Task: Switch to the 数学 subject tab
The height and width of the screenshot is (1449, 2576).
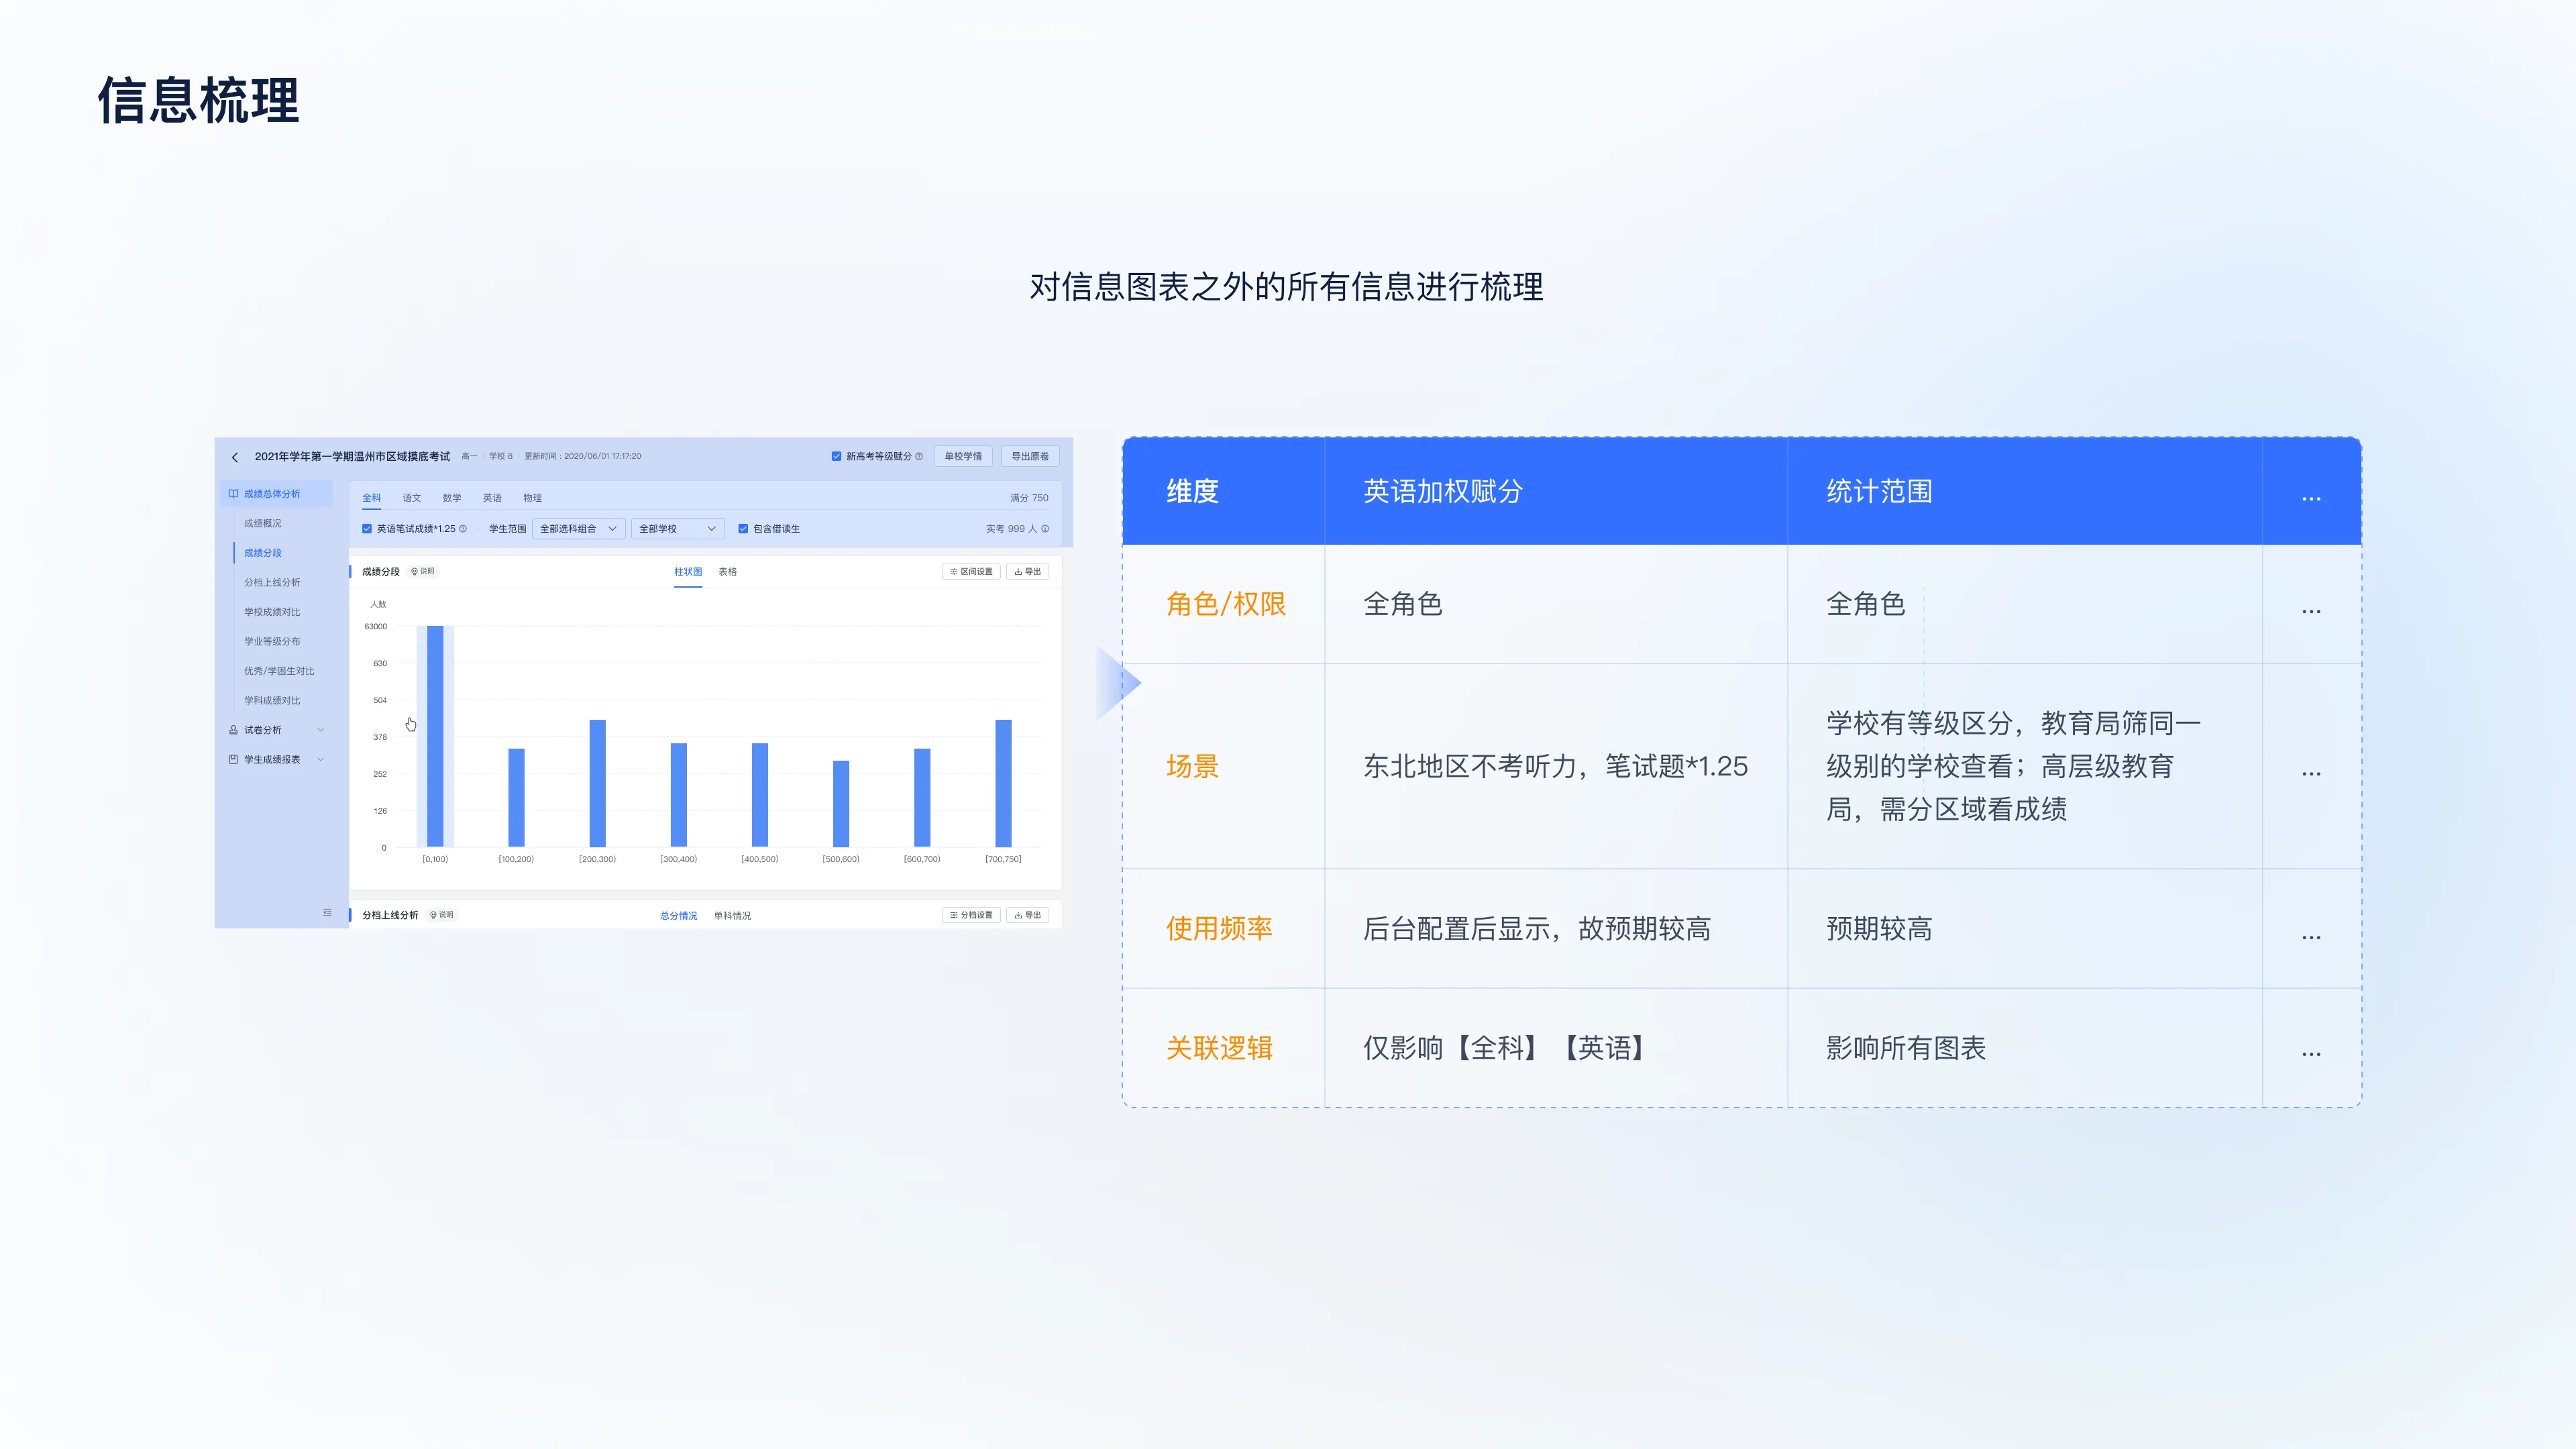Action: point(452,497)
